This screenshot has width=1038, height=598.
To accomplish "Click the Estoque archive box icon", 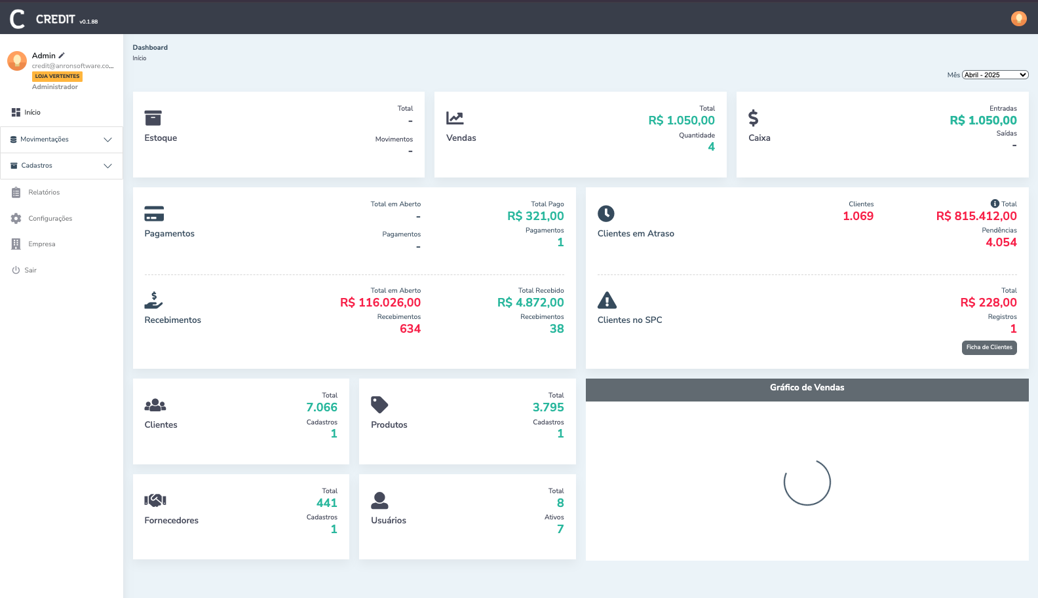I will 153,118.
